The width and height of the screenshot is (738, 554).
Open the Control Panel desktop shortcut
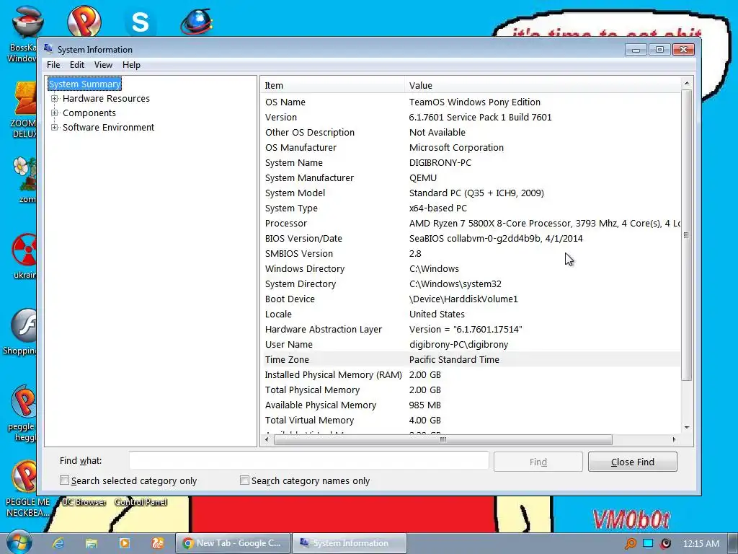141,502
